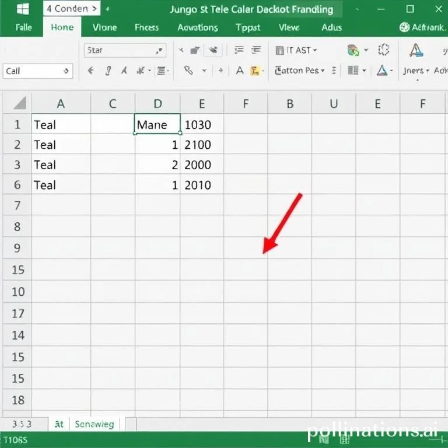Click the large letter A font icon
This screenshot has width=448, height=448.
click(x=416, y=50)
